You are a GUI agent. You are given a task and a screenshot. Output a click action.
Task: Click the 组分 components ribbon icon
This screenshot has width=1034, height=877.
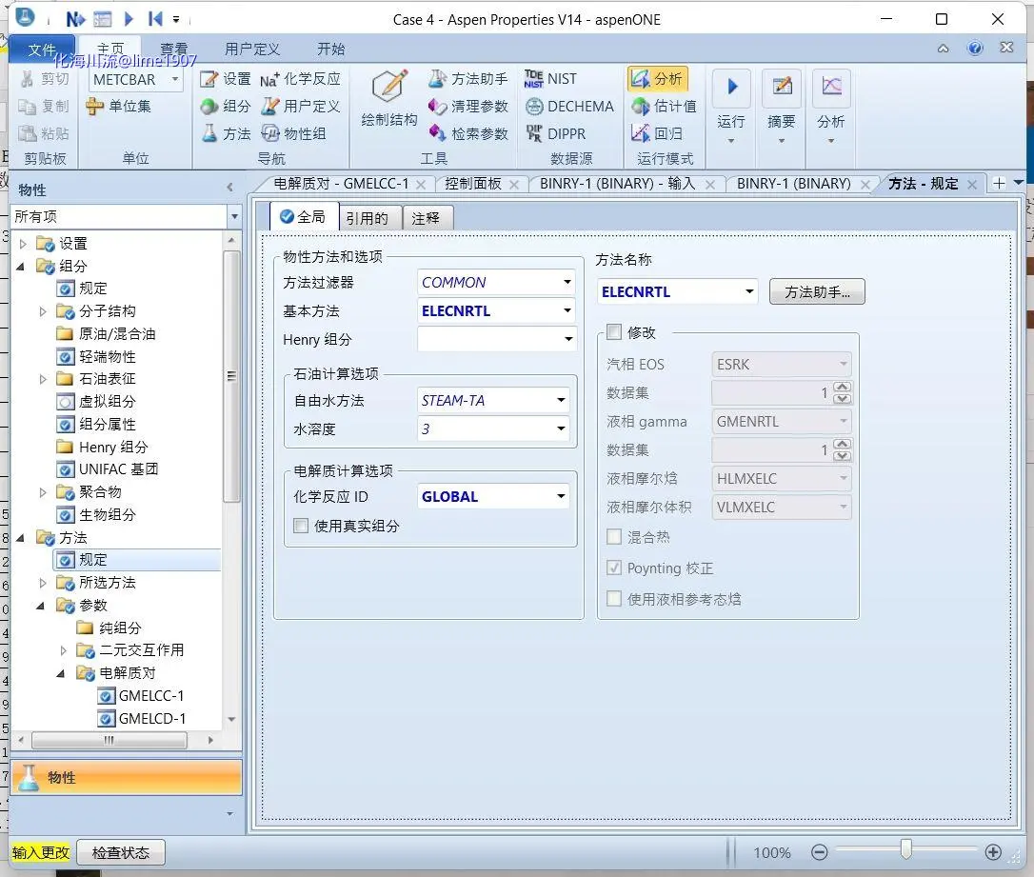pos(225,106)
